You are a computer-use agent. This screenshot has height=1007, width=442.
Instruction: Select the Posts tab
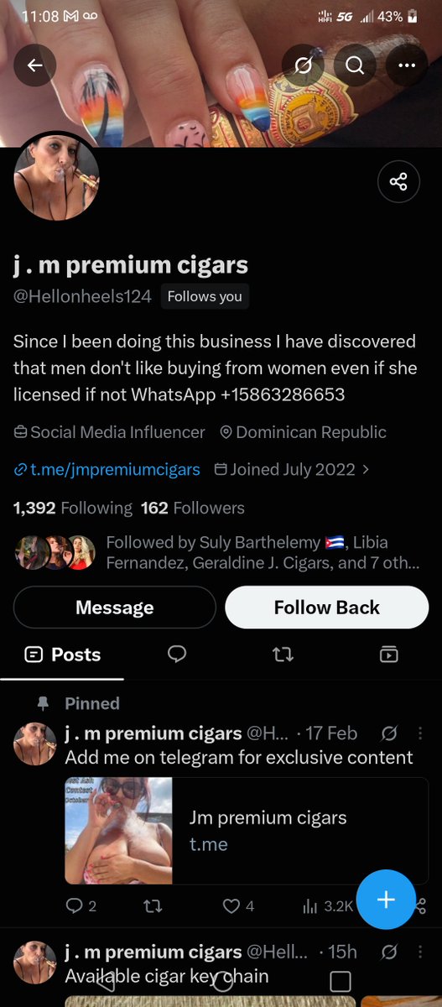pyautogui.click(x=62, y=655)
